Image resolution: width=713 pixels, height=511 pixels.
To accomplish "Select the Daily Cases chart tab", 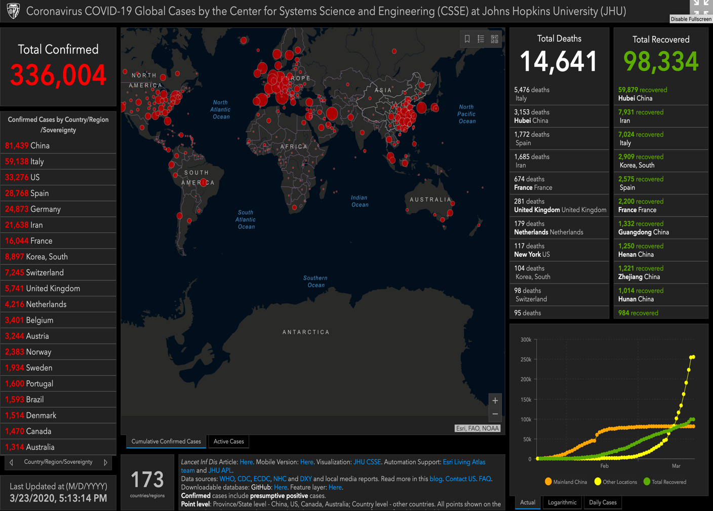I will point(603,502).
